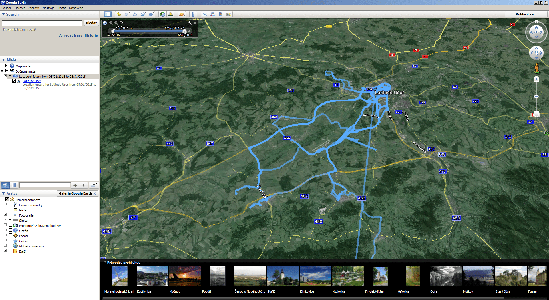Click Vyhledat trasu link
Image resolution: width=549 pixels, height=300 pixels.
pyautogui.click(x=70, y=35)
